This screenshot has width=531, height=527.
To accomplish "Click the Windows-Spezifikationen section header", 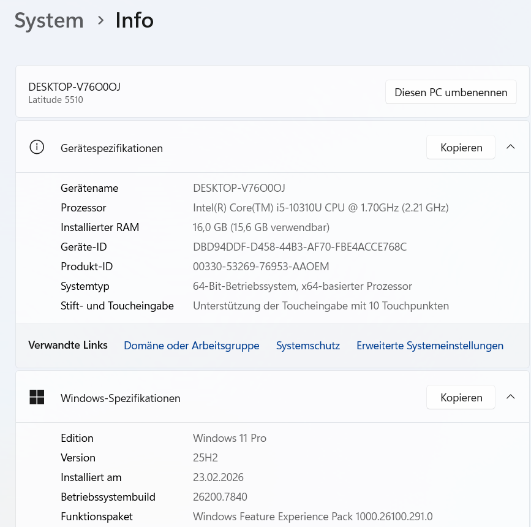I will tap(273, 397).
